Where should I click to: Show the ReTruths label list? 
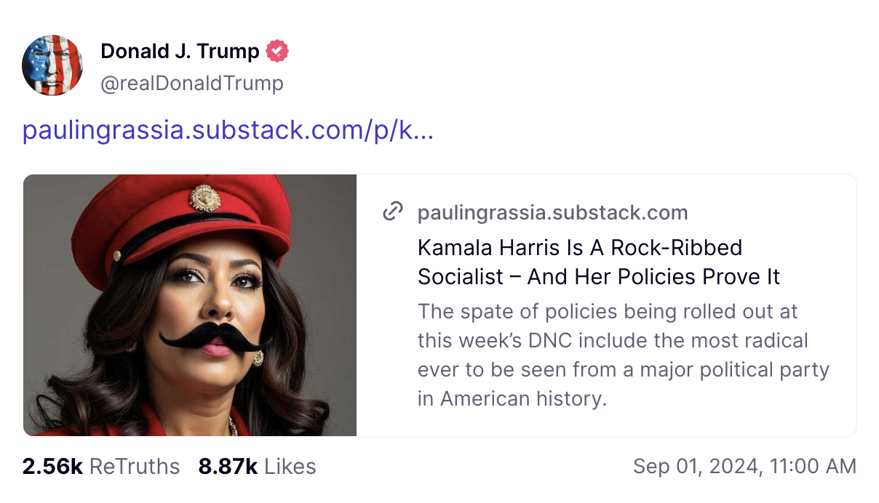135,466
